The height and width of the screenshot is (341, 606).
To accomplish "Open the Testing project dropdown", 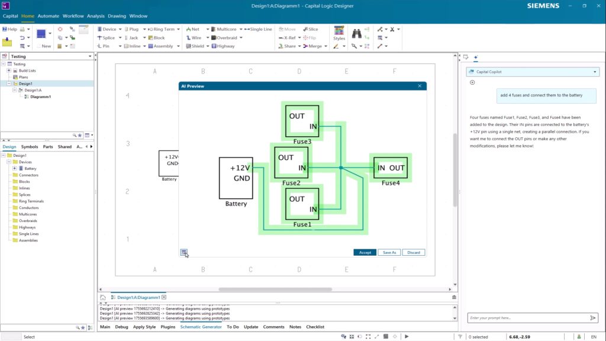I will 90,56.
